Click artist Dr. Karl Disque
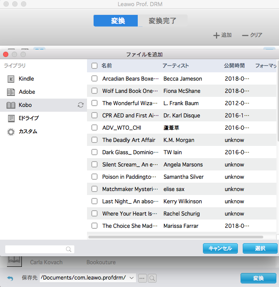This screenshot has width=279, height=287. point(182,116)
